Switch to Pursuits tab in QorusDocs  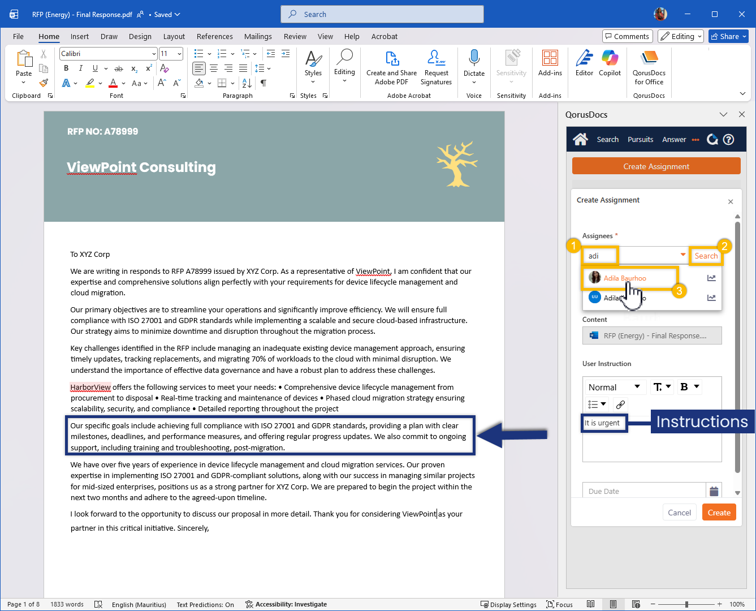[x=640, y=140]
